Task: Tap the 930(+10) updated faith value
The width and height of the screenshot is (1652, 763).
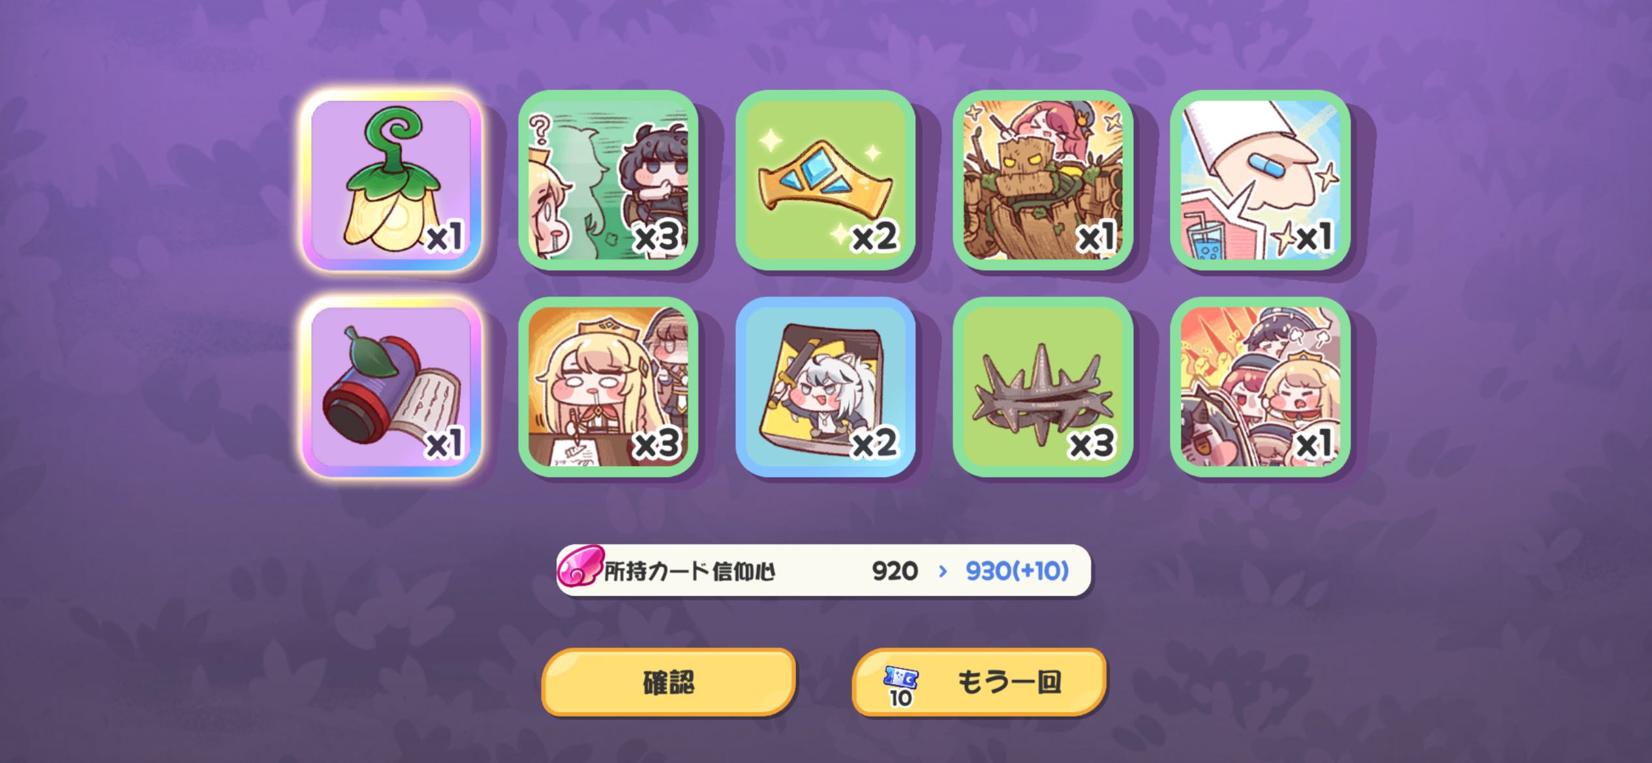Action: pyautogui.click(x=1017, y=571)
